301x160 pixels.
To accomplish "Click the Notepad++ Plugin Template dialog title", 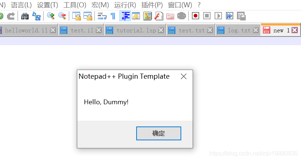I will pyautogui.click(x=124, y=77).
